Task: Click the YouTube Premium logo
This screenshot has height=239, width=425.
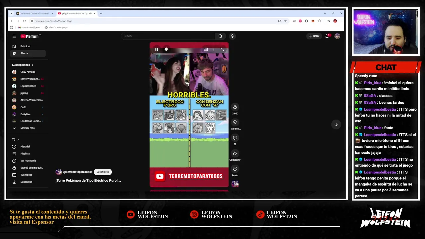Action: 30,36
